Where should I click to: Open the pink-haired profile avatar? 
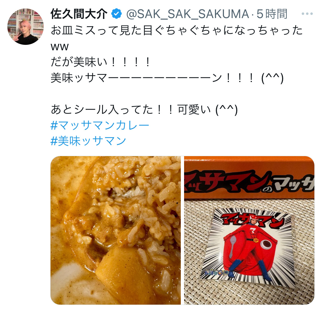25,27
